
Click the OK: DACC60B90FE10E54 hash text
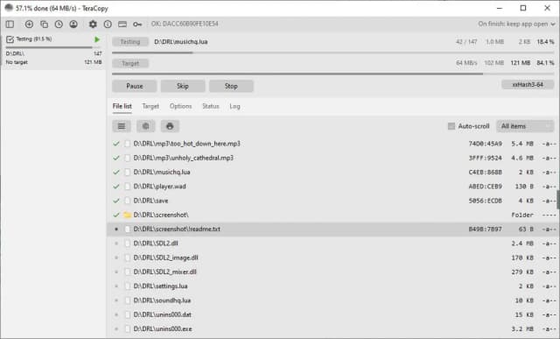(x=185, y=24)
